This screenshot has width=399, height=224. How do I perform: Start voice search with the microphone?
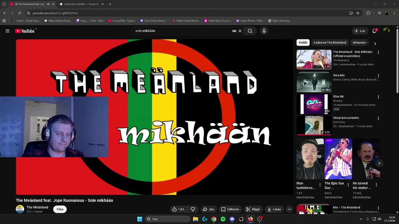[x=264, y=31]
